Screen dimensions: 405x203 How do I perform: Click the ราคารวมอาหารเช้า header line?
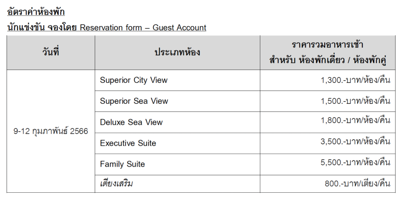[327, 44]
